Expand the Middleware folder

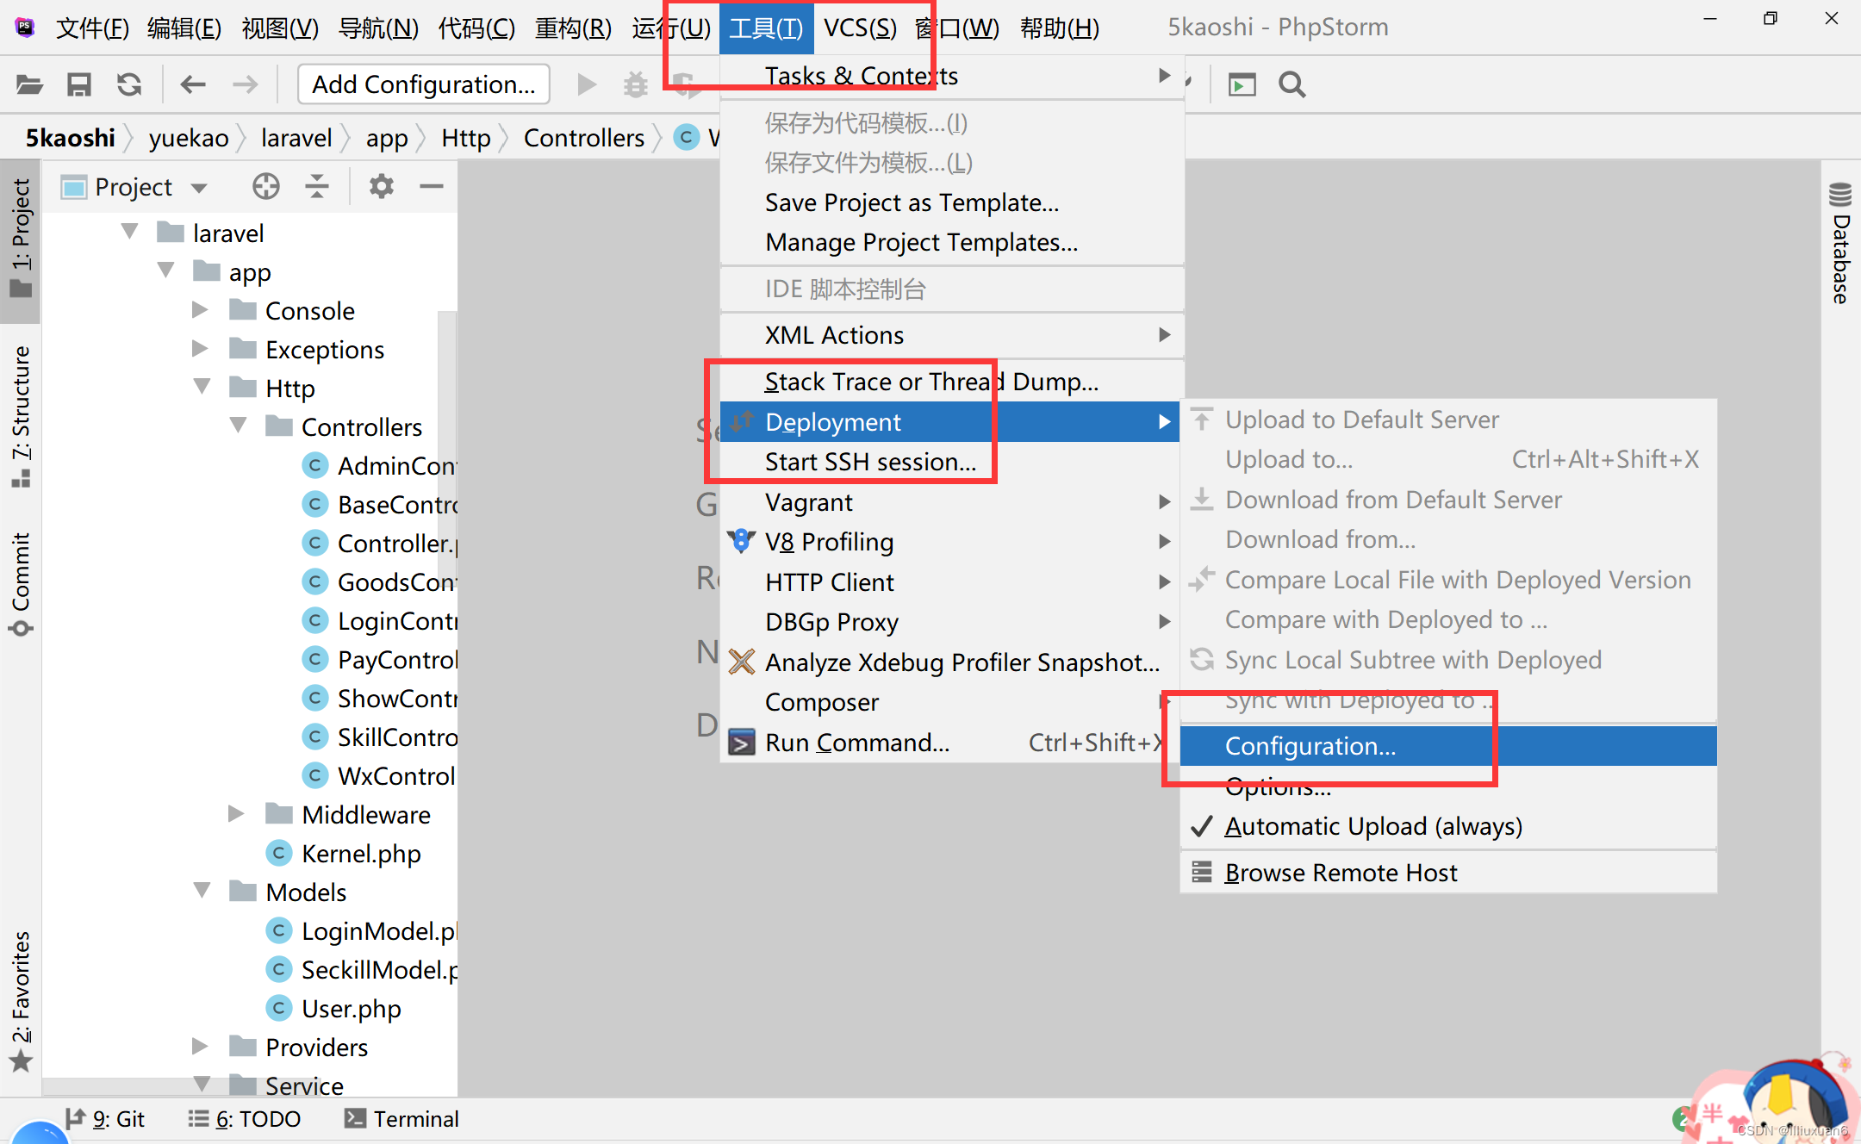(235, 814)
